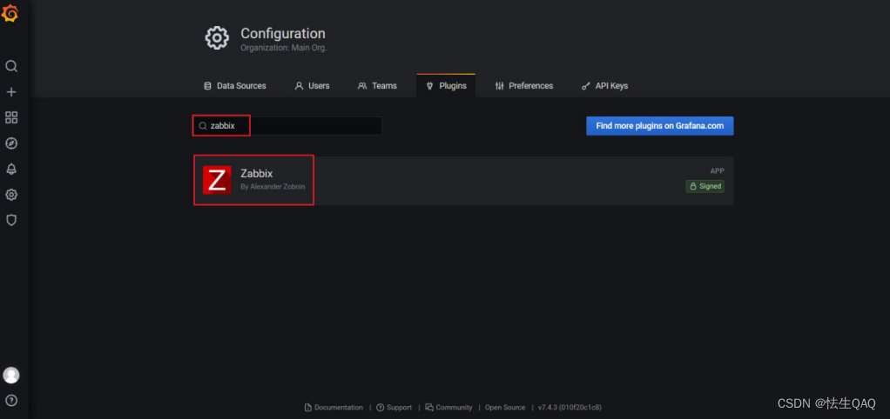Focus the plugin search field containing zabbix
Viewport: 890px width, 419px height.
coord(287,126)
